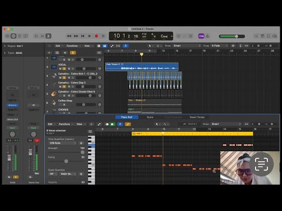Toggle the Editors button (scissors icon)
The height and width of the screenshot is (211, 282).
(x=49, y=36)
